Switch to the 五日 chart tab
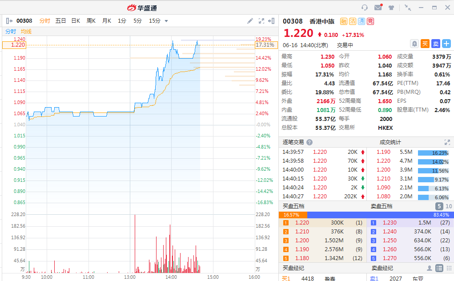 [60, 21]
